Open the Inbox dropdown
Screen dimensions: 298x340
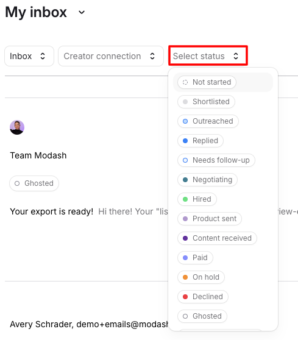29,56
